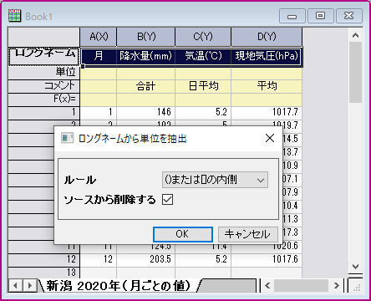Select column header D(Y)
Viewport: 371px width, 301px height.
267,37
